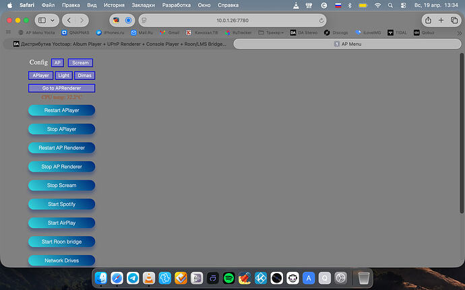The height and width of the screenshot is (290, 465).
Task: Open the iPhones.ru bookmark
Action: [x=110, y=32]
